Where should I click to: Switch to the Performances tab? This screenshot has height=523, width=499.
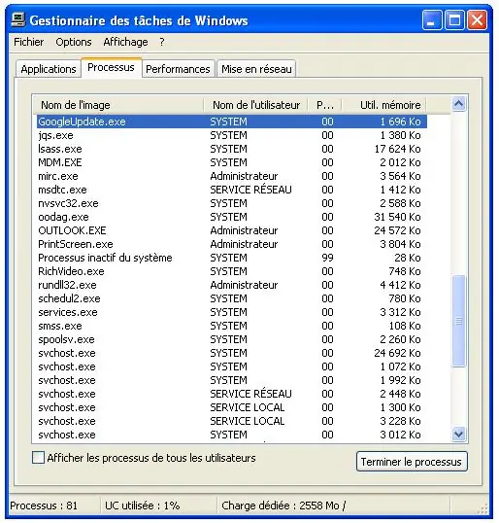pos(178,69)
